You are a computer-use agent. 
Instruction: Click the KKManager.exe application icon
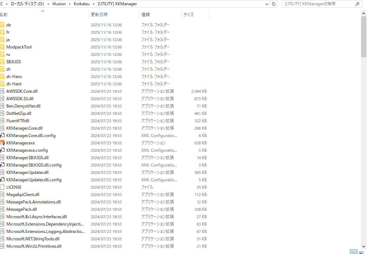(x=2, y=143)
